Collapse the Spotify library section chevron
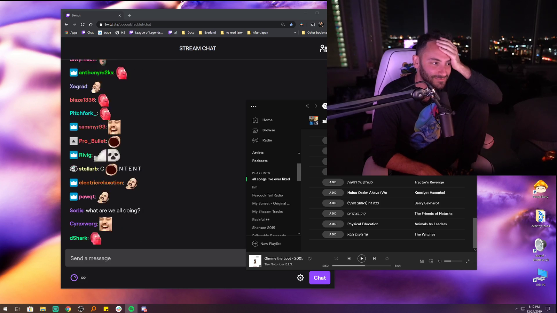This screenshot has height=313, width=557. pos(299,153)
